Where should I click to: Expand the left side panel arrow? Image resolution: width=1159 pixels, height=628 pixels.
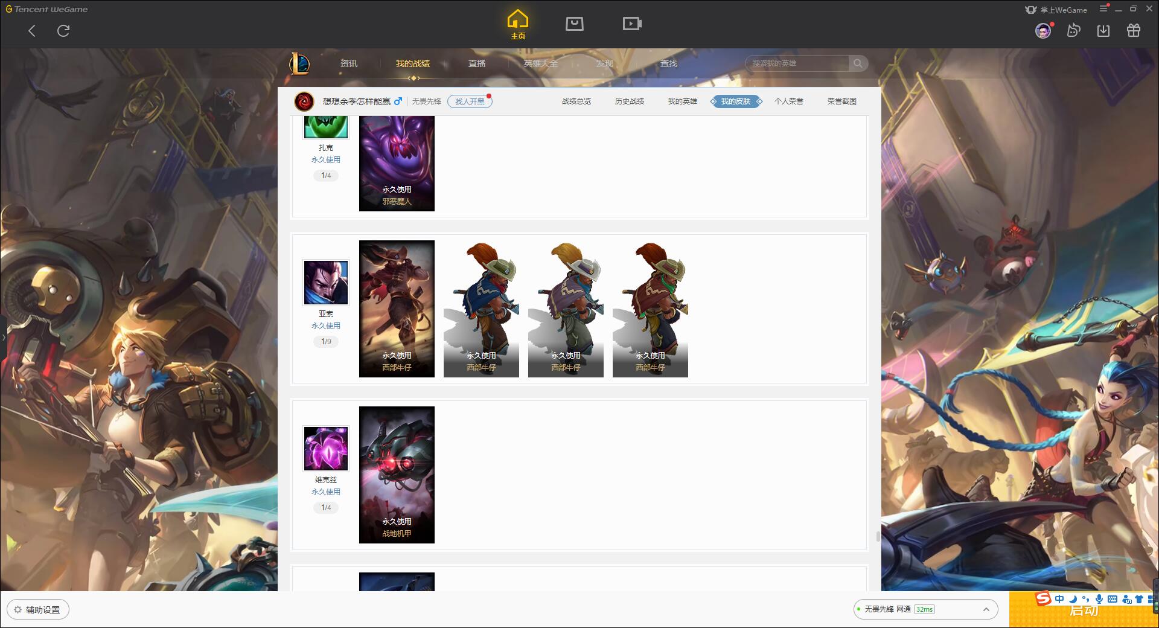point(3,337)
